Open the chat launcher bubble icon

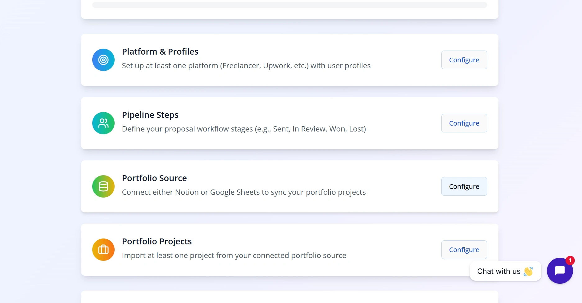[x=560, y=271]
